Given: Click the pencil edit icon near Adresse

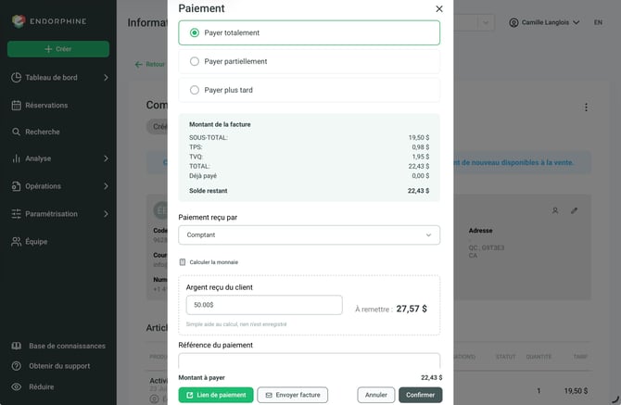Looking at the screenshot, I should click(574, 210).
